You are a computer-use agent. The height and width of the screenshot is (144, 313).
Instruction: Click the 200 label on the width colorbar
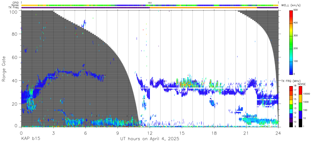296,48
